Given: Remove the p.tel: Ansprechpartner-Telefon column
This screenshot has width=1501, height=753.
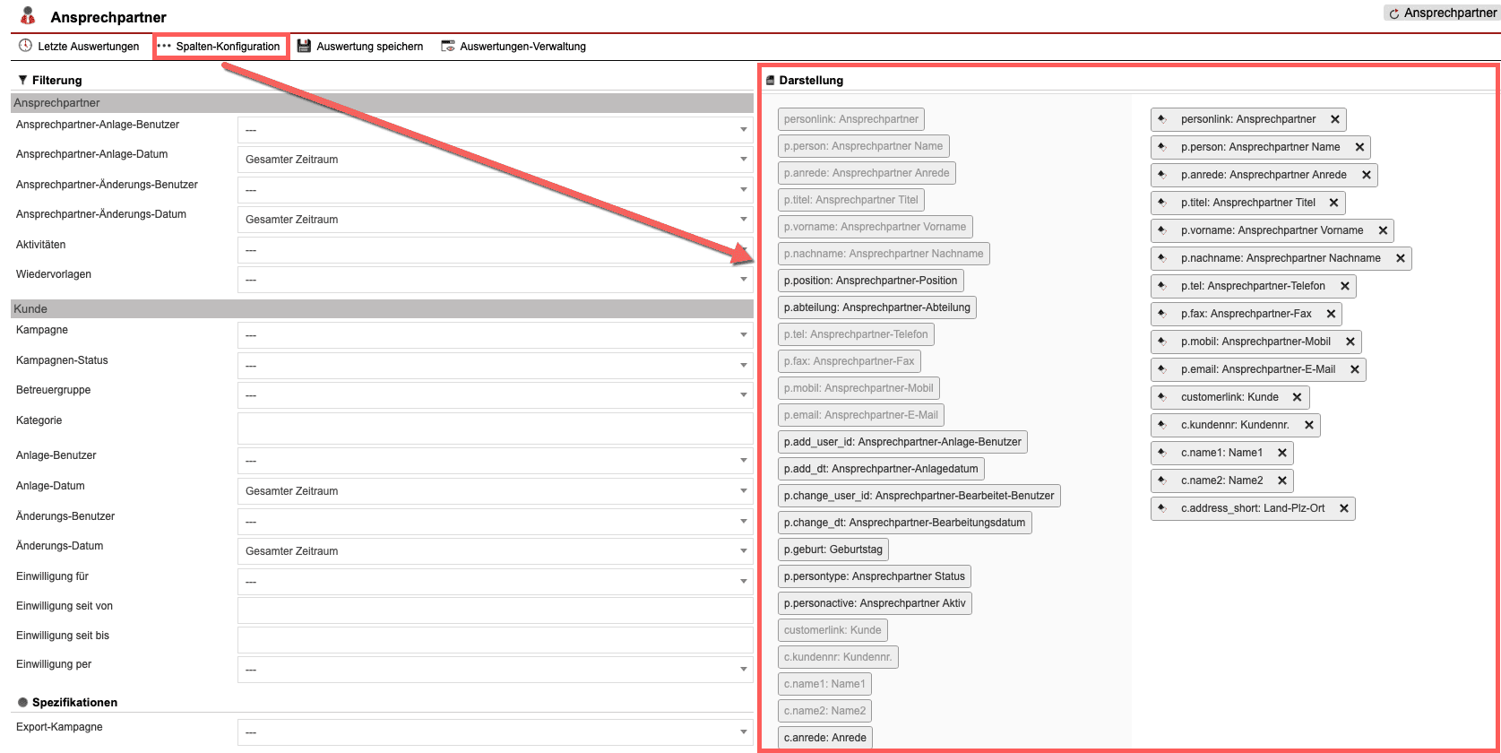Looking at the screenshot, I should (x=1345, y=286).
